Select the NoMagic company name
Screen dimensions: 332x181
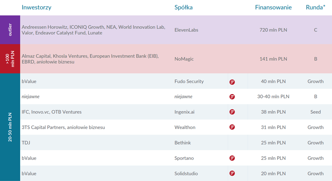(184, 59)
